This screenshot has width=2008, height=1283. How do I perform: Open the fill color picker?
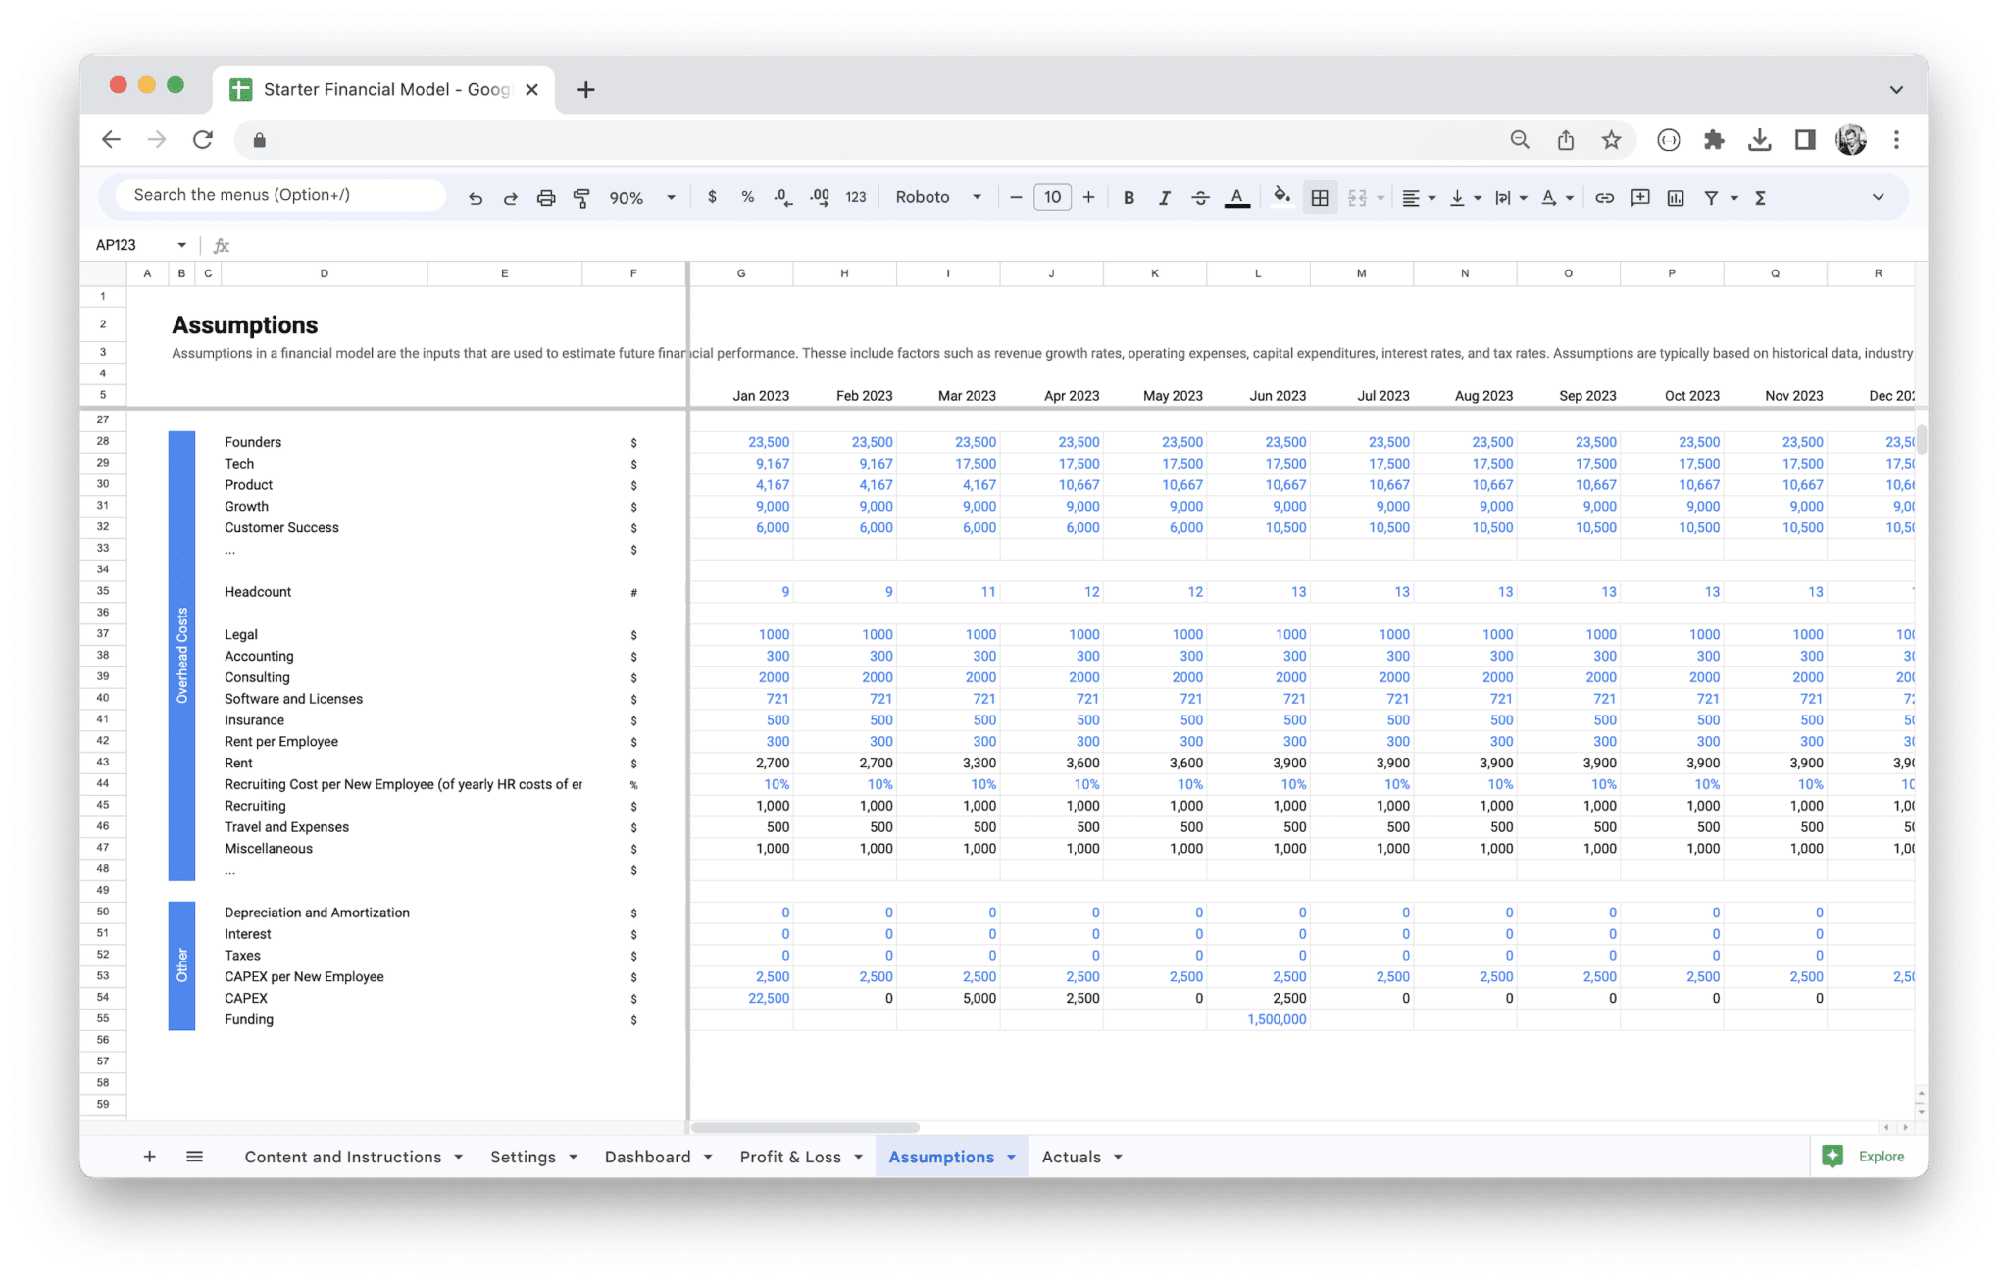pos(1281,197)
